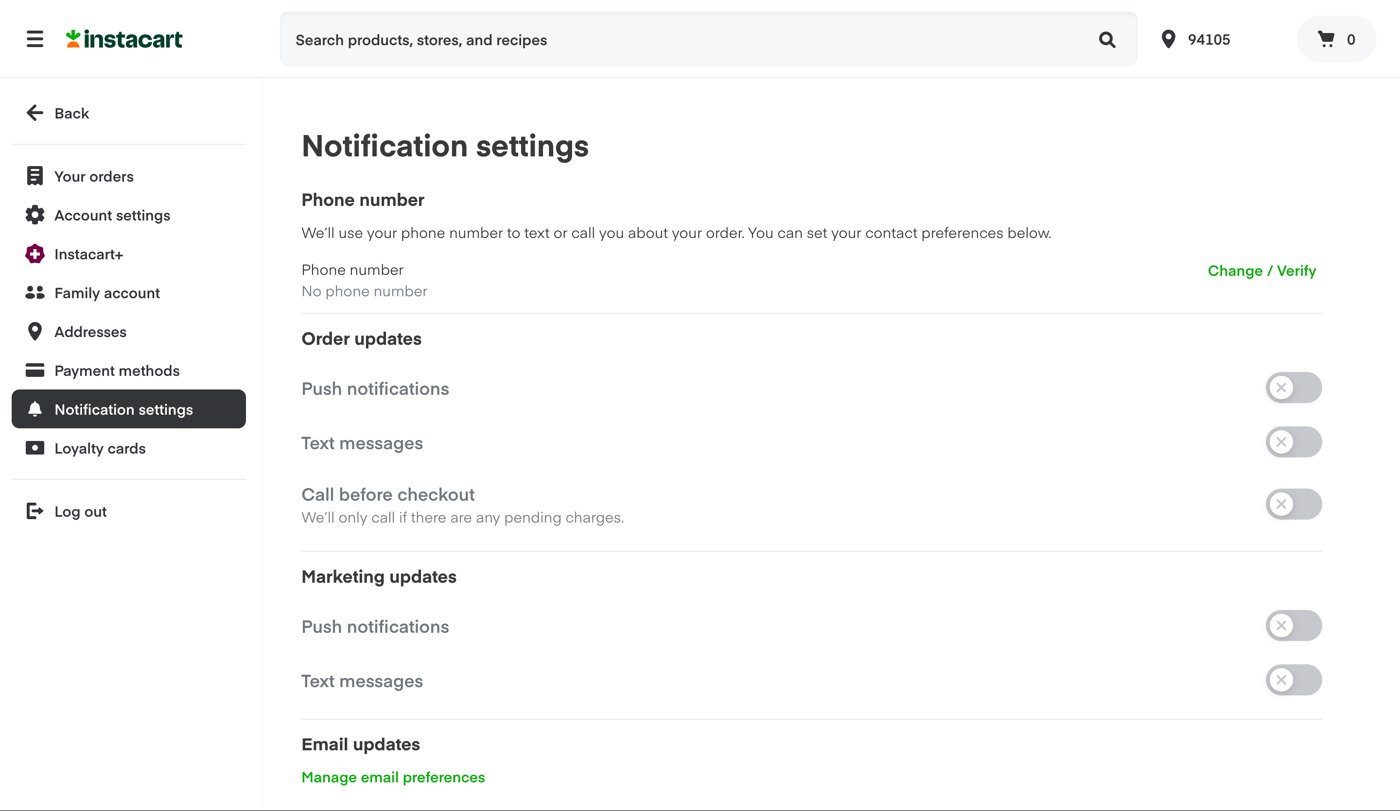Viewport: 1400px width, 811px height.
Task: Click the 94105 zip code
Action: (x=1209, y=39)
